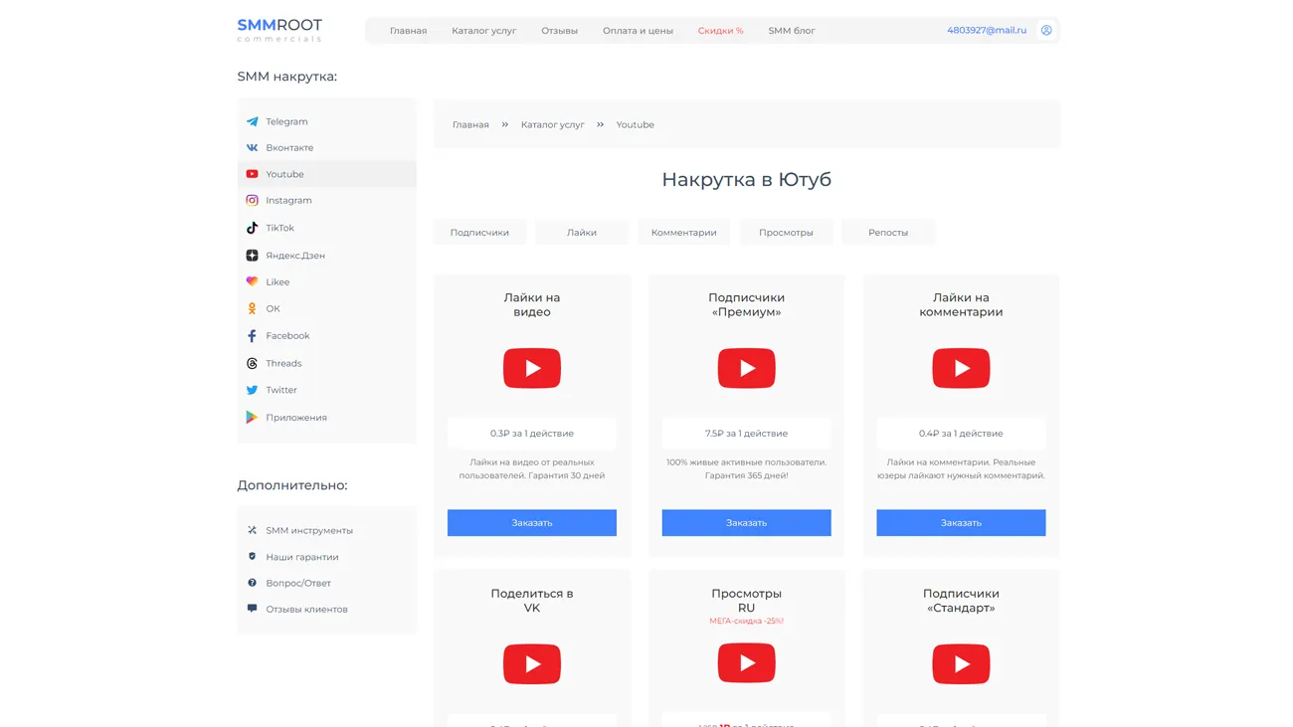The width and height of the screenshot is (1293, 727).
Task: Click the Facebook icon in sidebar
Action: [252, 336]
